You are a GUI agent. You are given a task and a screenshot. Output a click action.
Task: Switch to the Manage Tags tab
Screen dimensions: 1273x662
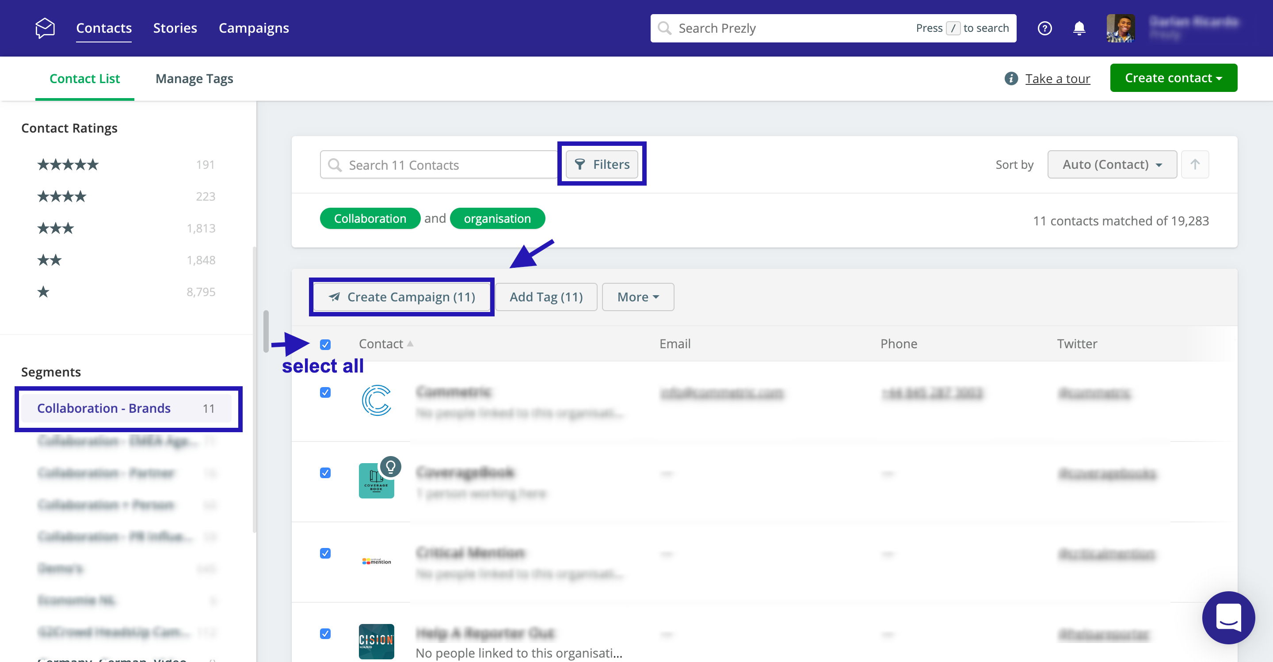[194, 79]
